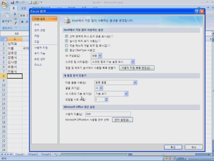Screen dimensions: 214x161
Task: Select 기본 설정 category in options sidebar
Action: (45, 19)
